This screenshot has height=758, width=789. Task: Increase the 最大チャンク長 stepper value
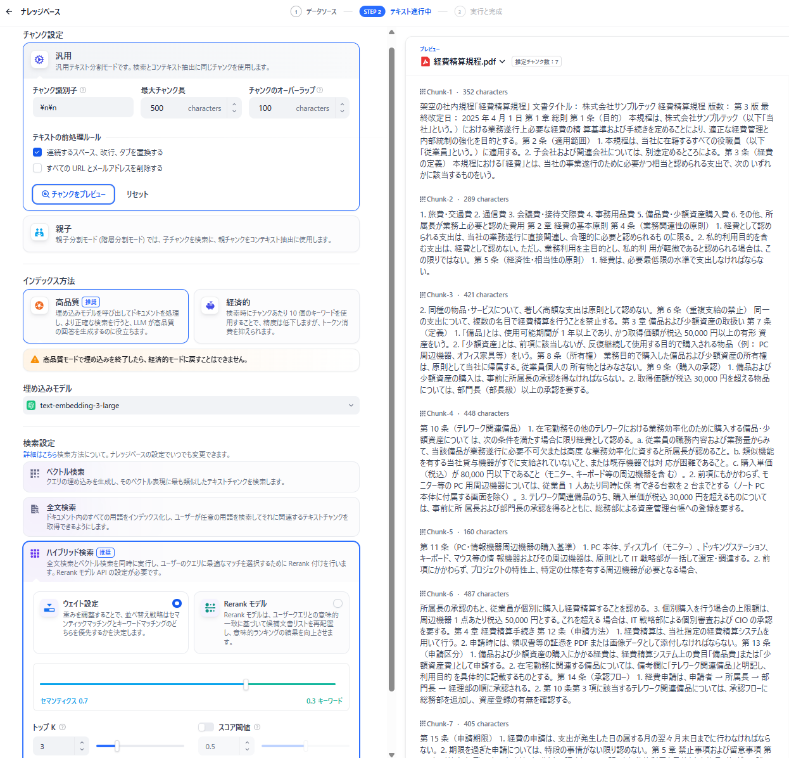(234, 105)
